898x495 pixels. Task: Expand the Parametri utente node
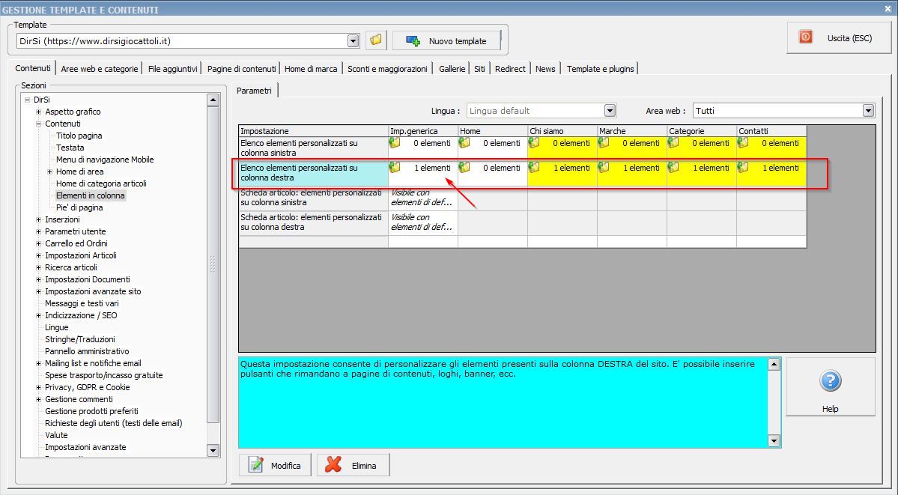pos(38,231)
